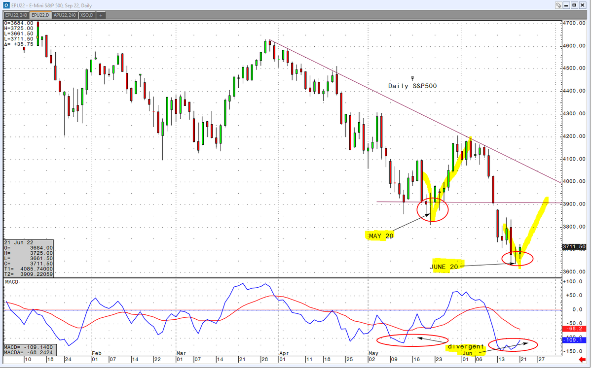Click the 'Δ= +35.75' change readout
This screenshot has height=370, width=592.
(x=19, y=44)
